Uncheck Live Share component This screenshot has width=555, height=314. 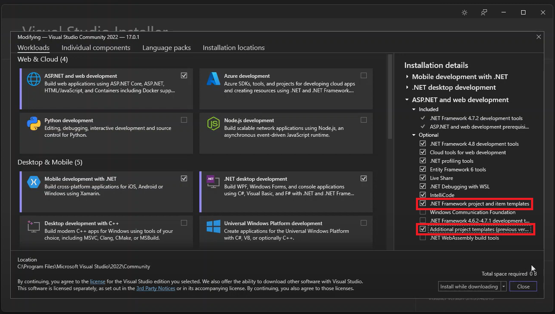[423, 178]
